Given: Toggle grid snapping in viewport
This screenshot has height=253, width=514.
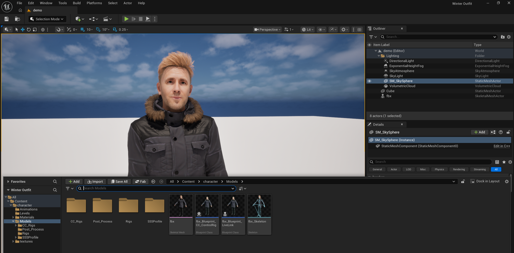Looking at the screenshot, I should click(x=83, y=30).
